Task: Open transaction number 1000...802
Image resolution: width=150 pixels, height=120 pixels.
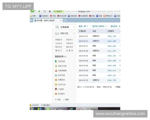Action: click(111, 46)
